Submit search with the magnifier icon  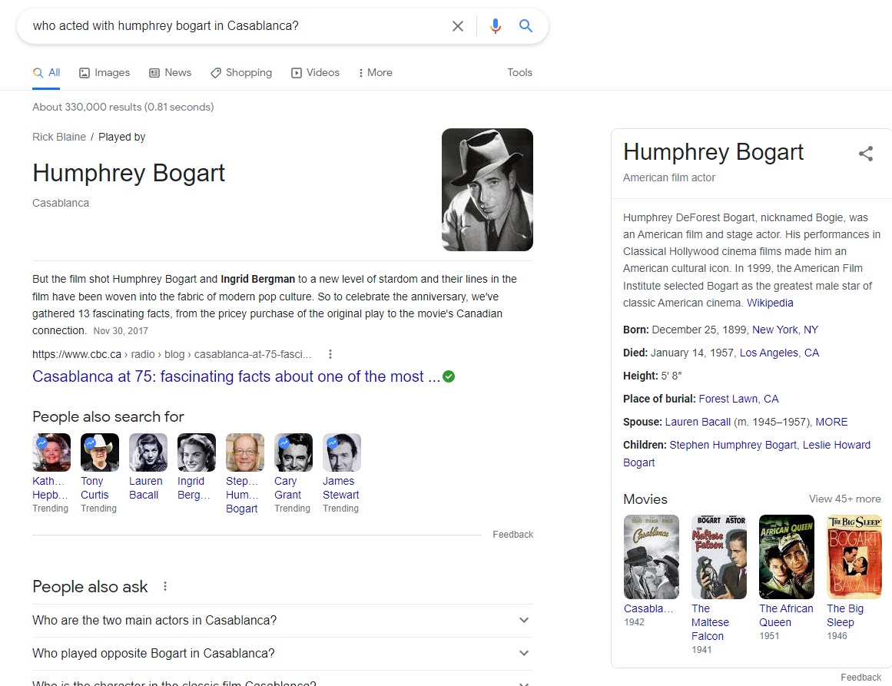[526, 25]
